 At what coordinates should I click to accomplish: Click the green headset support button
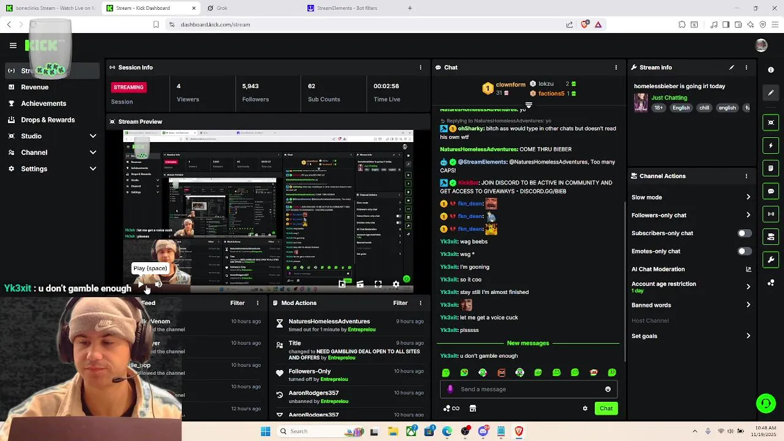[766, 403]
